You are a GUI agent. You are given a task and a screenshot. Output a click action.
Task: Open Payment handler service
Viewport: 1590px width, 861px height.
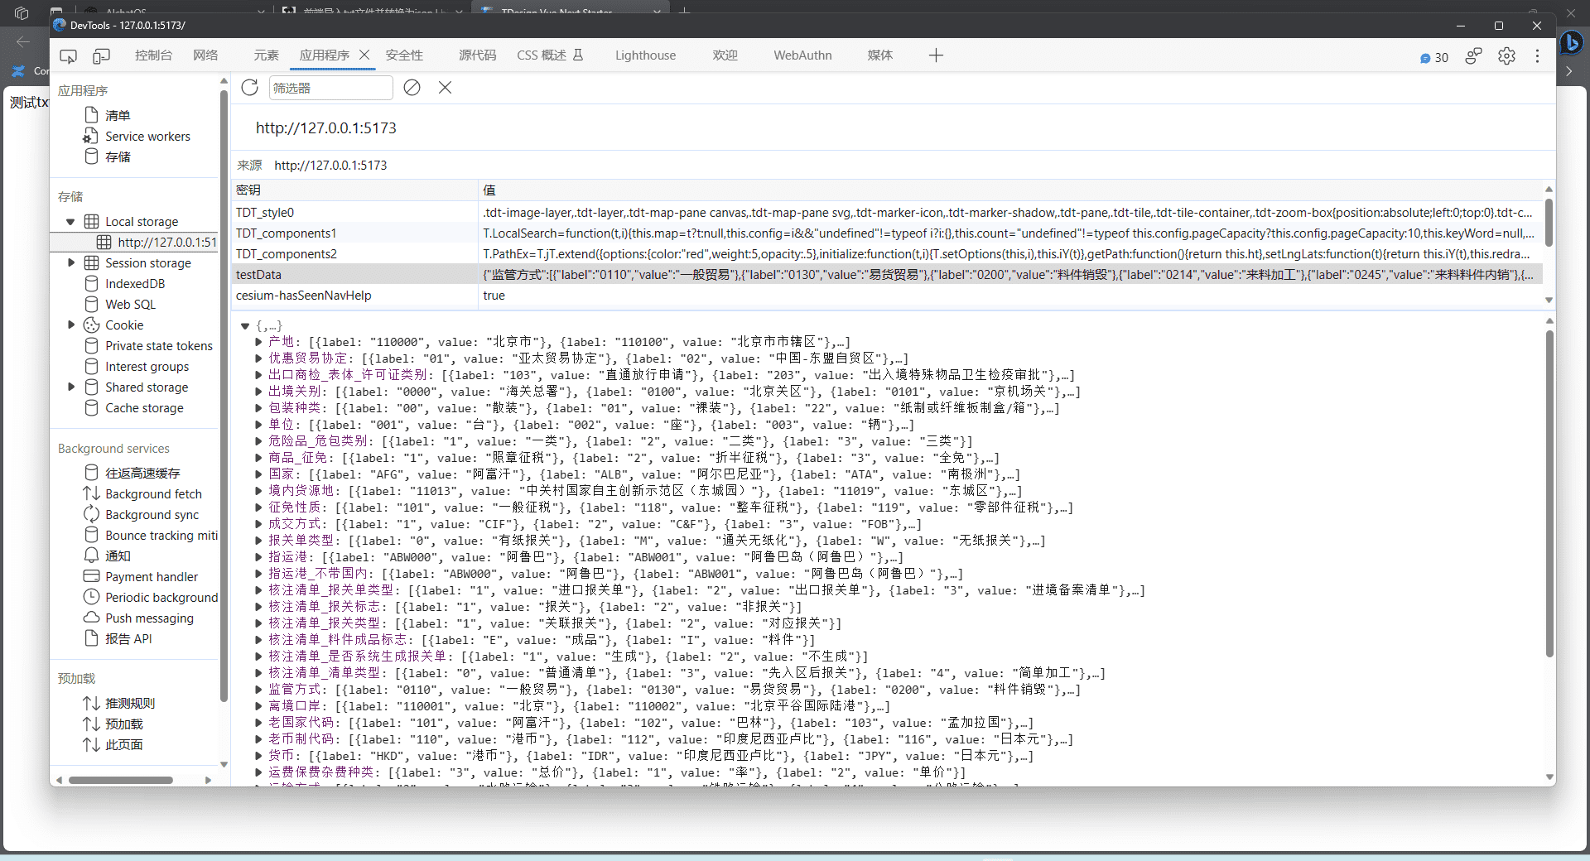click(x=152, y=576)
